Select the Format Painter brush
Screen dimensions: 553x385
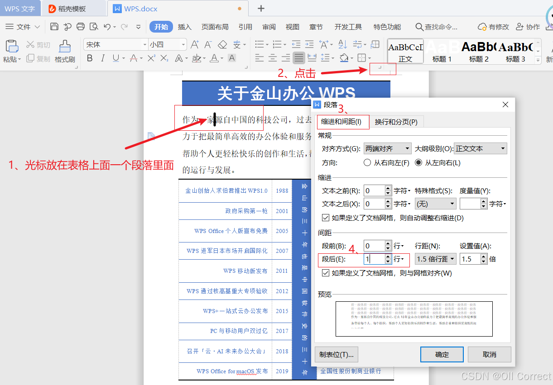click(65, 47)
